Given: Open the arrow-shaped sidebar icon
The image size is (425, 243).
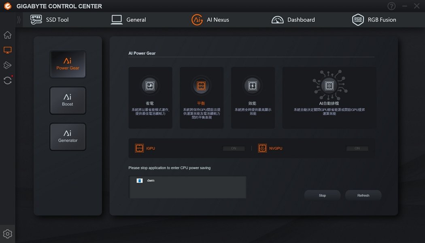Looking at the screenshot, I should (8, 65).
